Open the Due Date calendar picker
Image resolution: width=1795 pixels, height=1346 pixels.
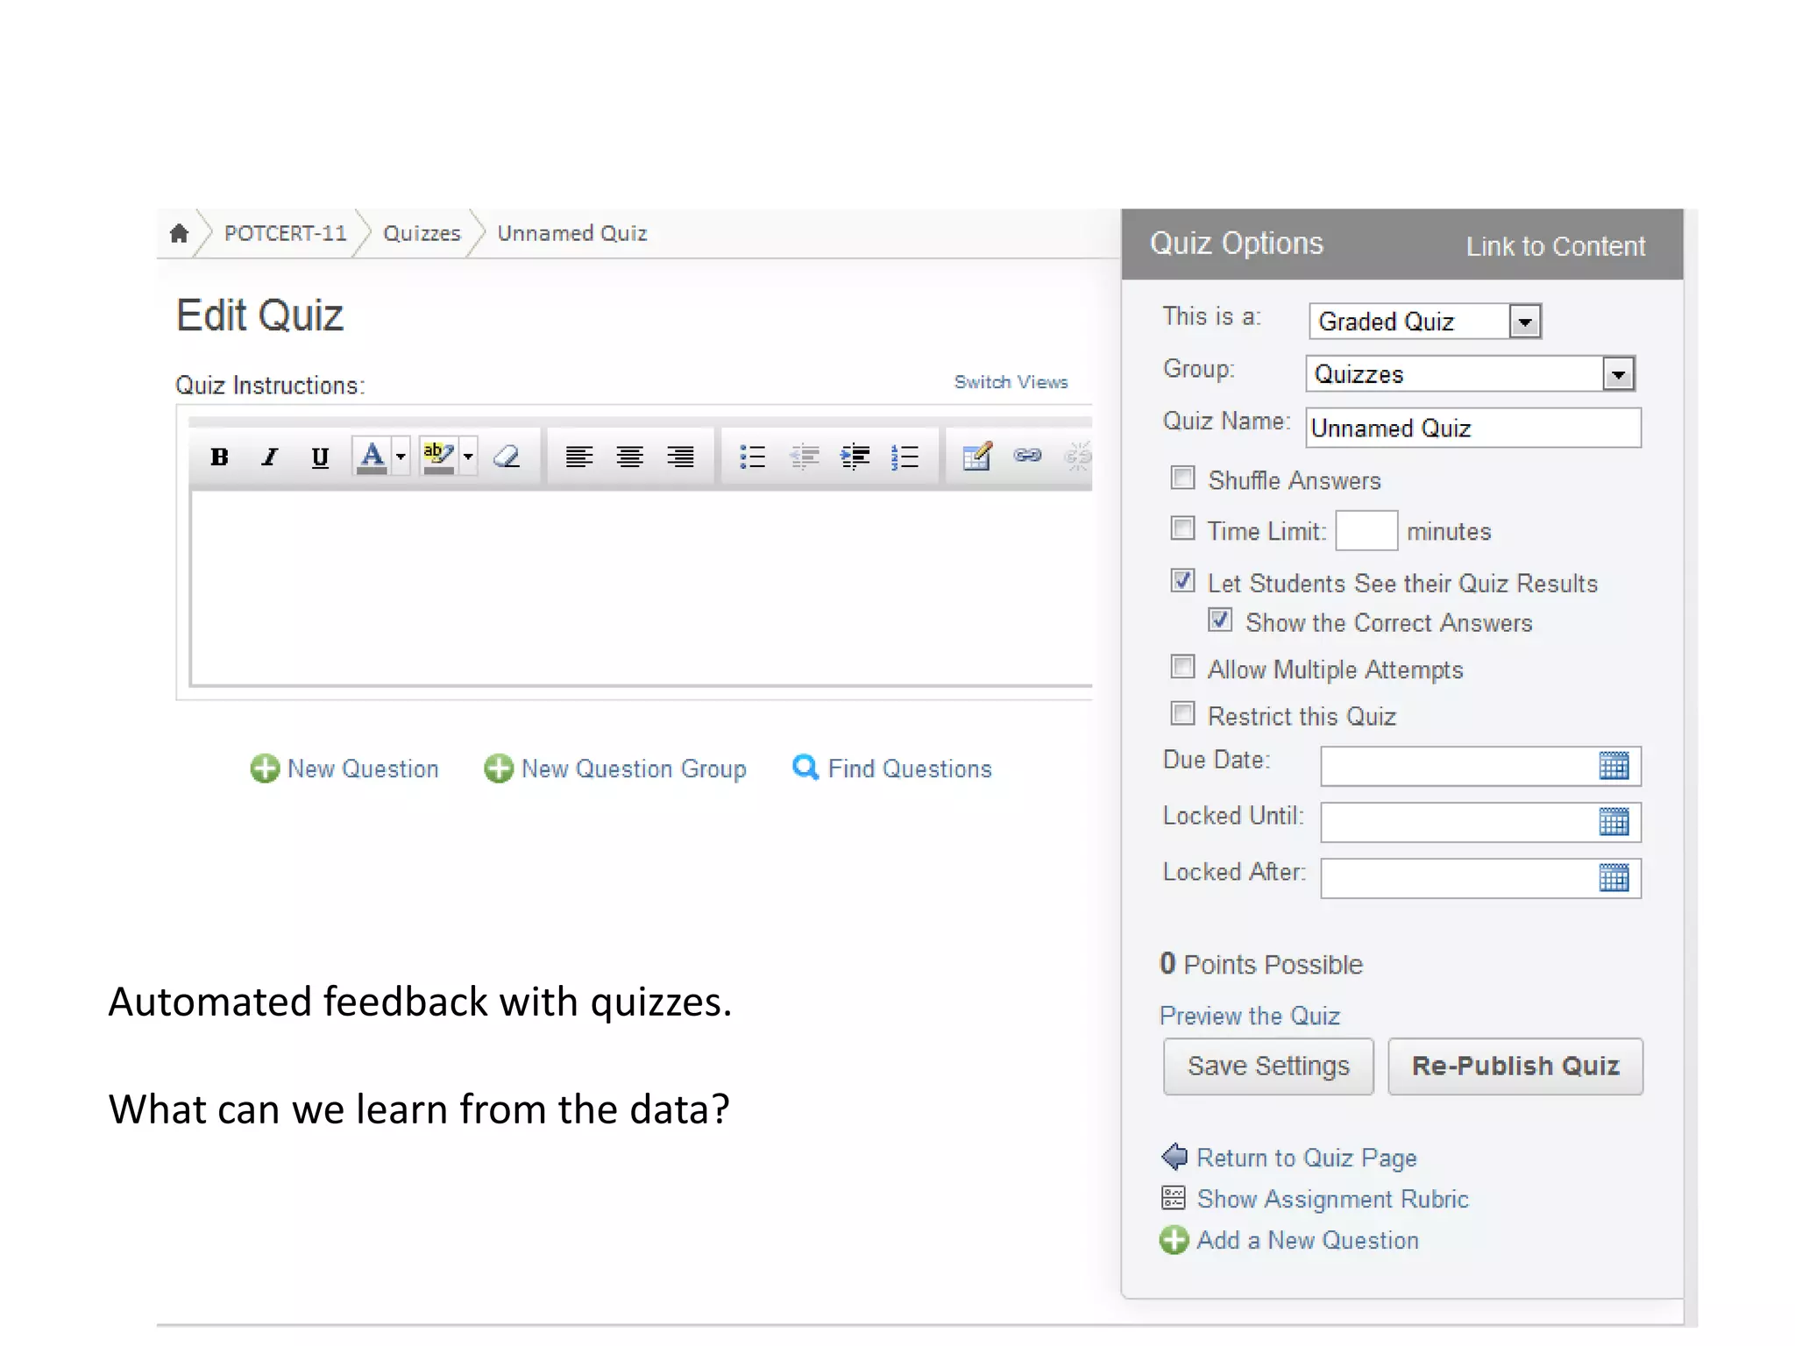coord(1614,766)
